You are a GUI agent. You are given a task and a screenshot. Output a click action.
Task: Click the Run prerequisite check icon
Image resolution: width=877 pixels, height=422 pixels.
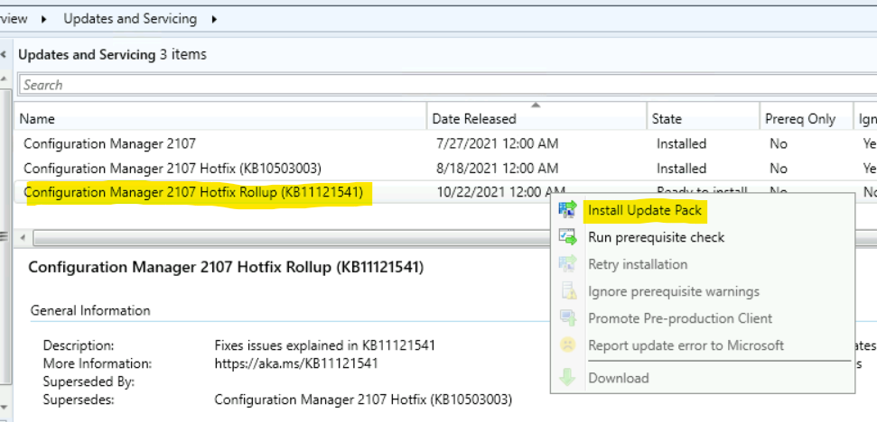tap(568, 237)
